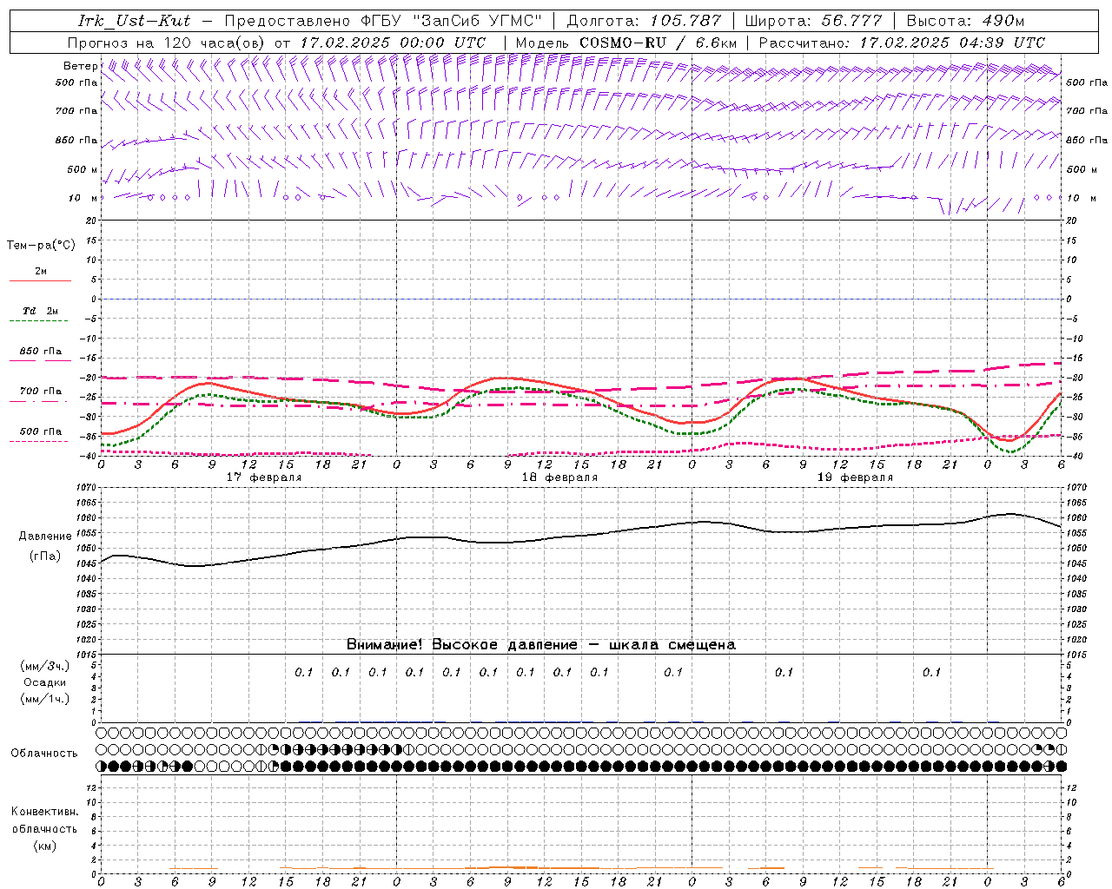This screenshot has height=889, width=1112.
Task: Click the (мм/1ч.) precipitation unit label
Action: tap(45, 699)
